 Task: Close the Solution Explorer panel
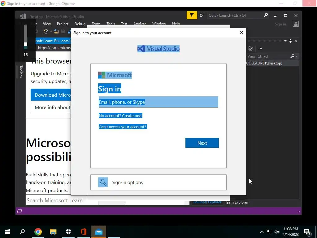[x=296, y=41]
